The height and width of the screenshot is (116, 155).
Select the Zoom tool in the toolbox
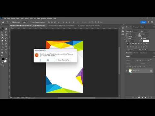[6, 53]
